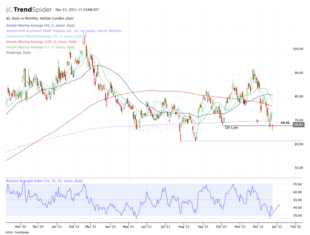Click the Simple Moving Average 21 legend label

[x=40, y=47]
